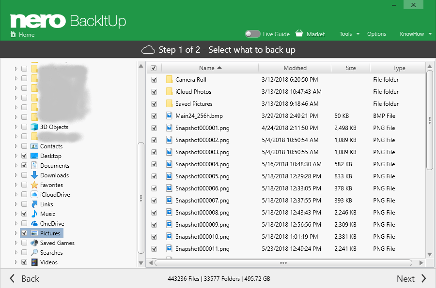Click the folder tree vertical scrollbar thumb
Screen dimensions: 436x288
141,198
